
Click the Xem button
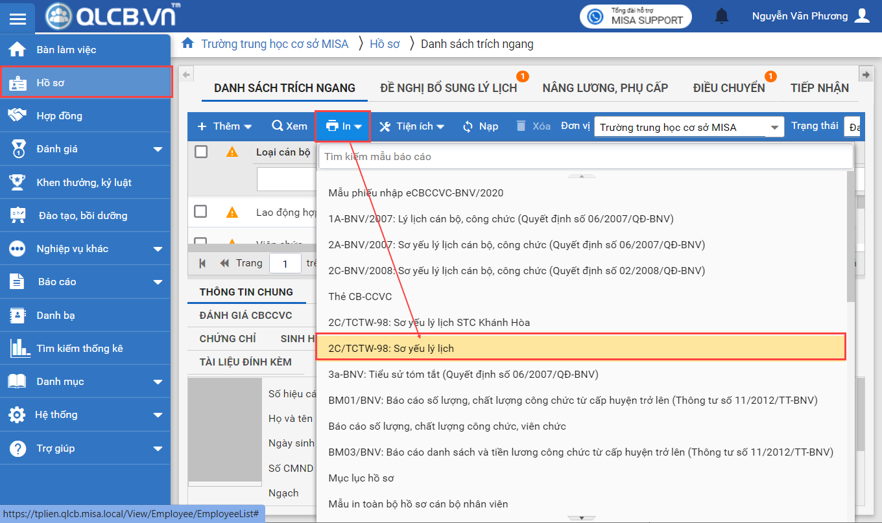(289, 126)
